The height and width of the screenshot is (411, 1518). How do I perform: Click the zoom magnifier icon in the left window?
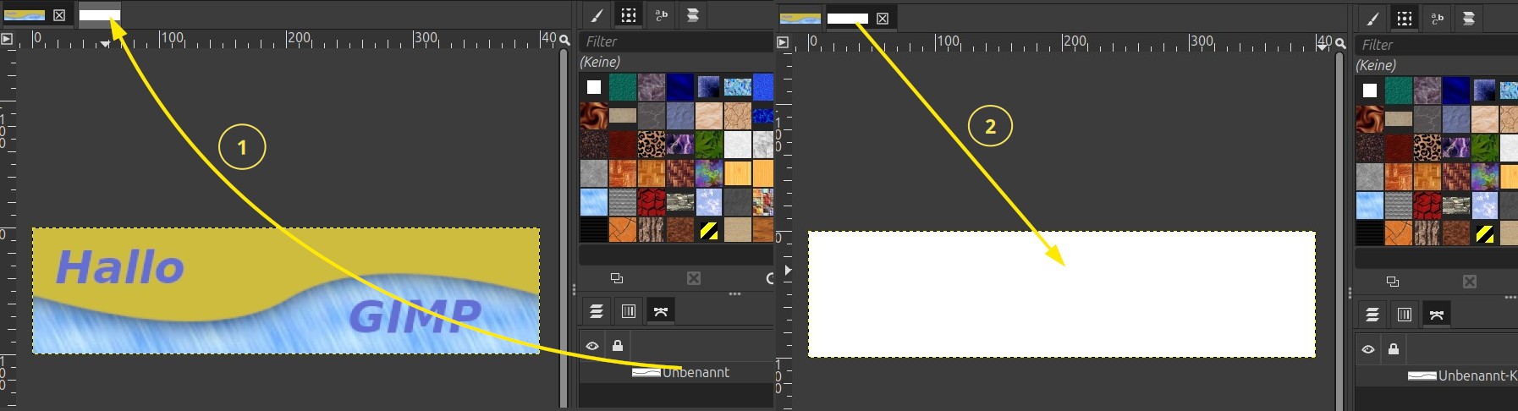[564, 40]
